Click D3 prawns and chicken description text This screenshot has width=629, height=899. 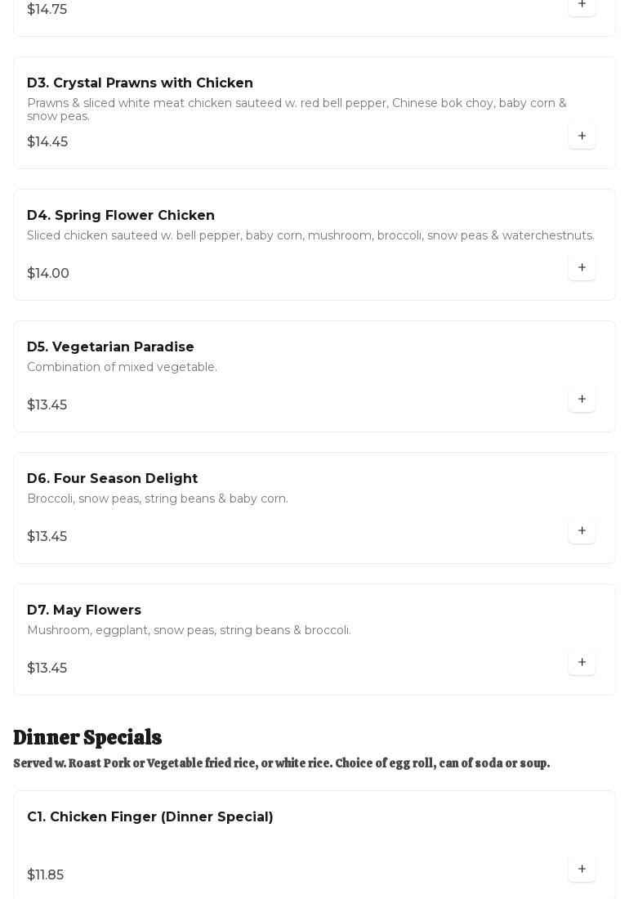pyautogui.click(x=297, y=110)
